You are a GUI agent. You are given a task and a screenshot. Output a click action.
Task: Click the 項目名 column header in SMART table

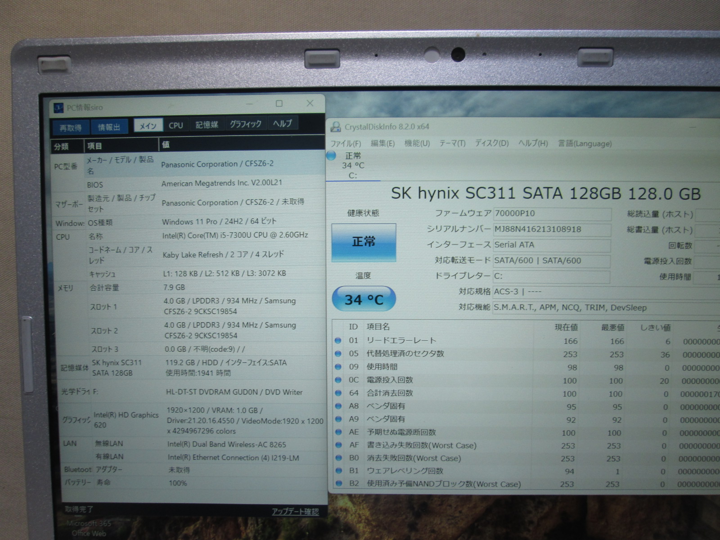tap(378, 327)
